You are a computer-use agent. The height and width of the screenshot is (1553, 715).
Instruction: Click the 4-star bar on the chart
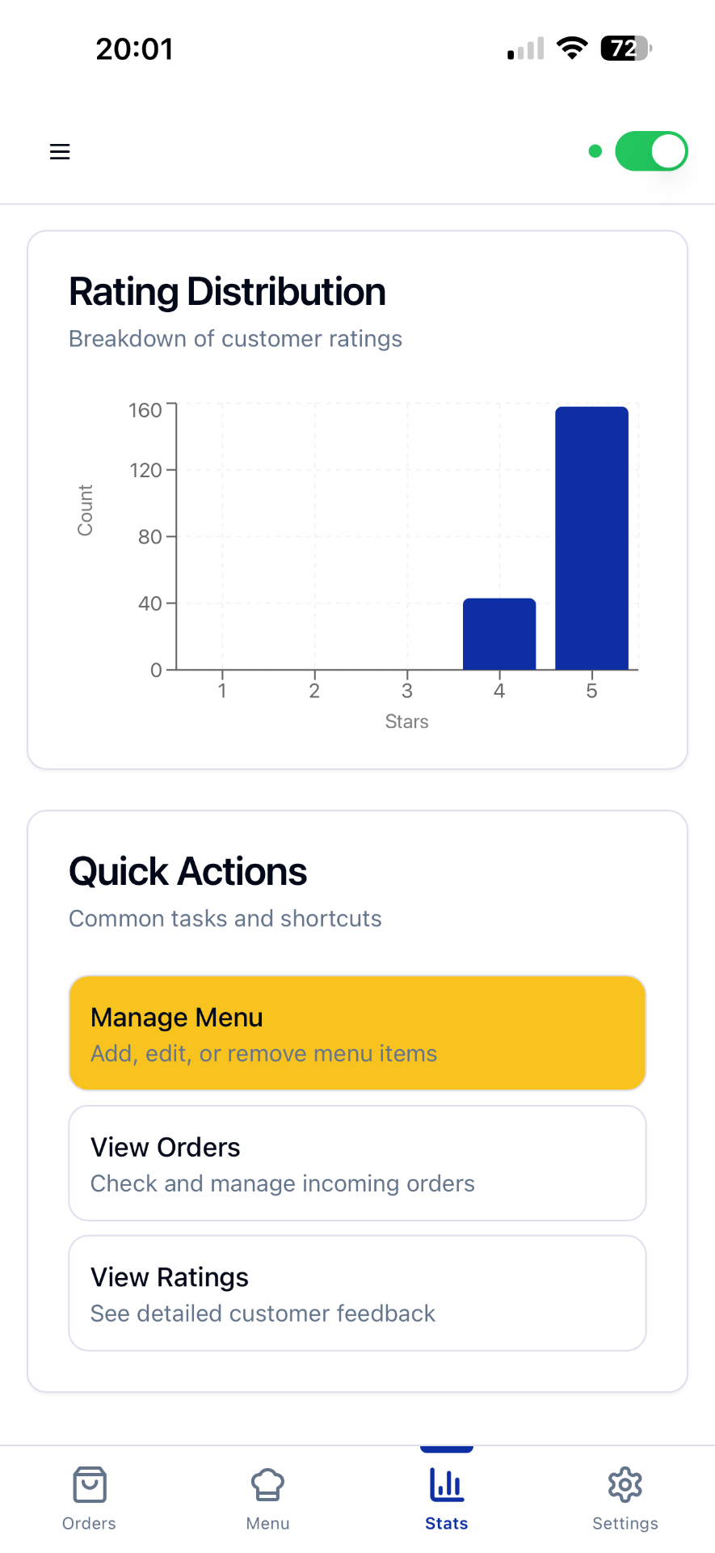point(498,633)
